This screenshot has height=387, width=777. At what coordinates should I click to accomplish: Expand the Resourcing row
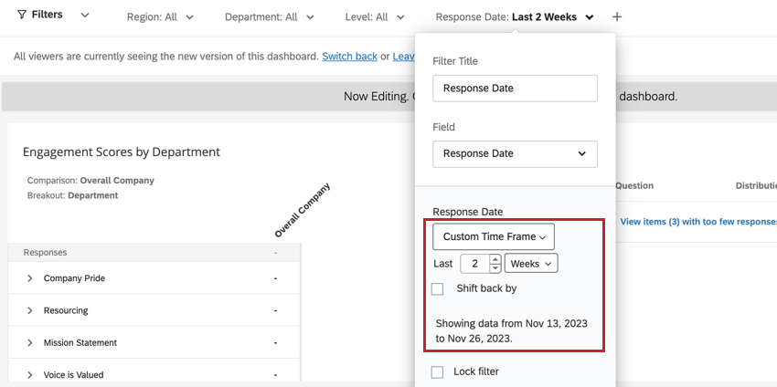point(30,310)
